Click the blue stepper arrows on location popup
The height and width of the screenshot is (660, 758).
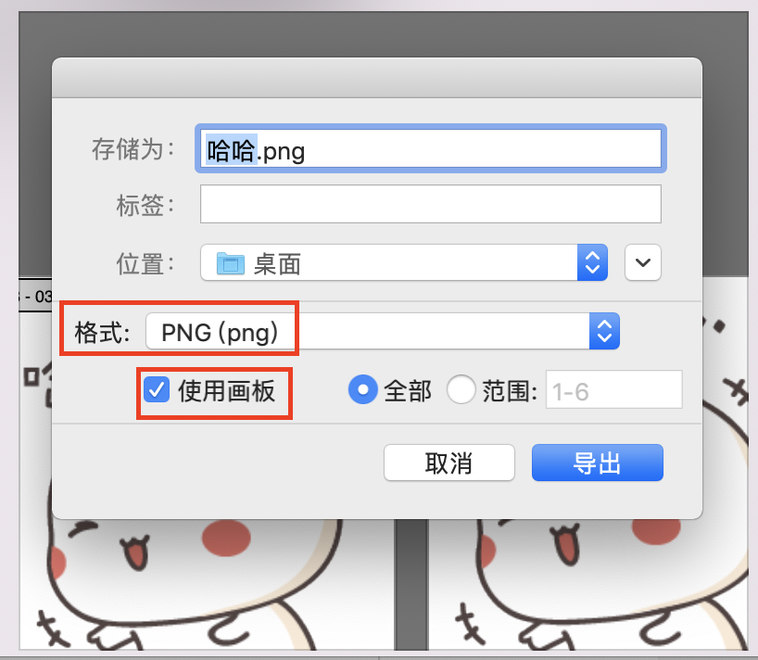592,262
